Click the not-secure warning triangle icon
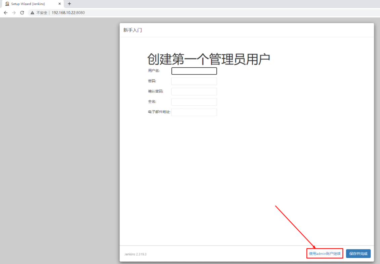 coord(32,13)
